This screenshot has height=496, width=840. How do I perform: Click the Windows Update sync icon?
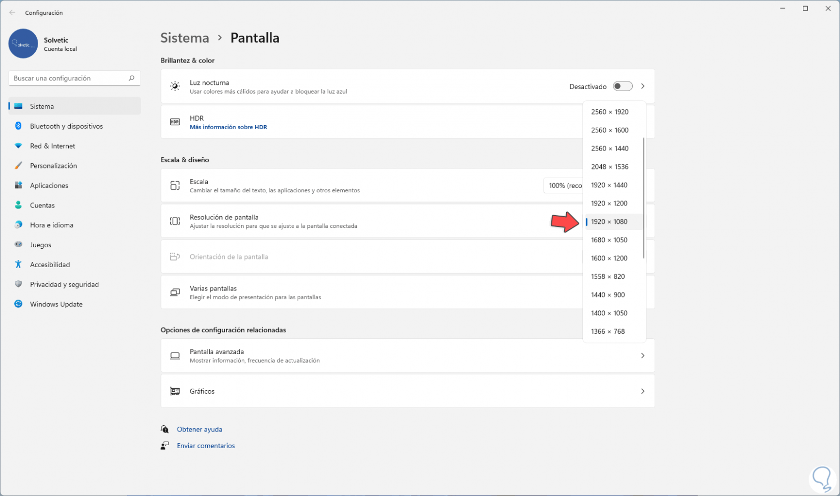[18, 304]
